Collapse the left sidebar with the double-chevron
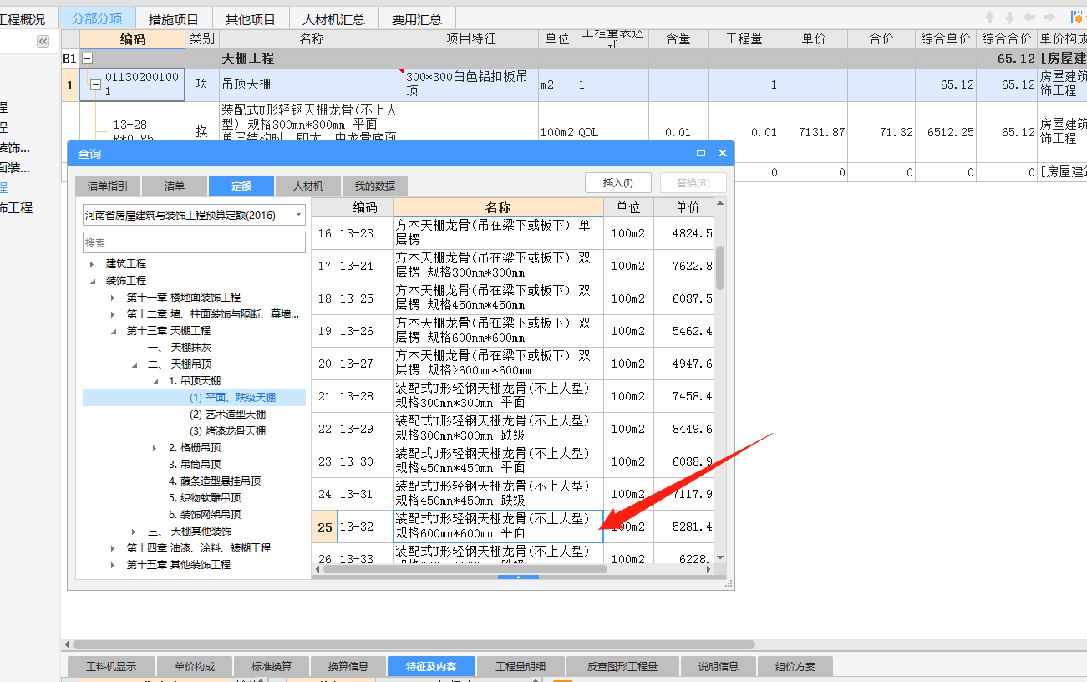Screen dimensions: 1087x682 pos(43,42)
